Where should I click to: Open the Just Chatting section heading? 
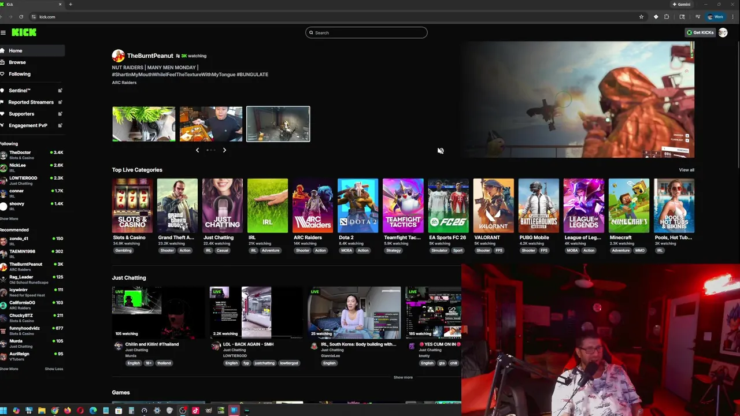pyautogui.click(x=129, y=278)
